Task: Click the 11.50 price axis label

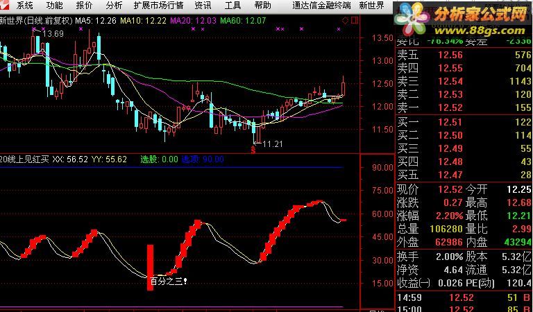Action: coord(382,130)
